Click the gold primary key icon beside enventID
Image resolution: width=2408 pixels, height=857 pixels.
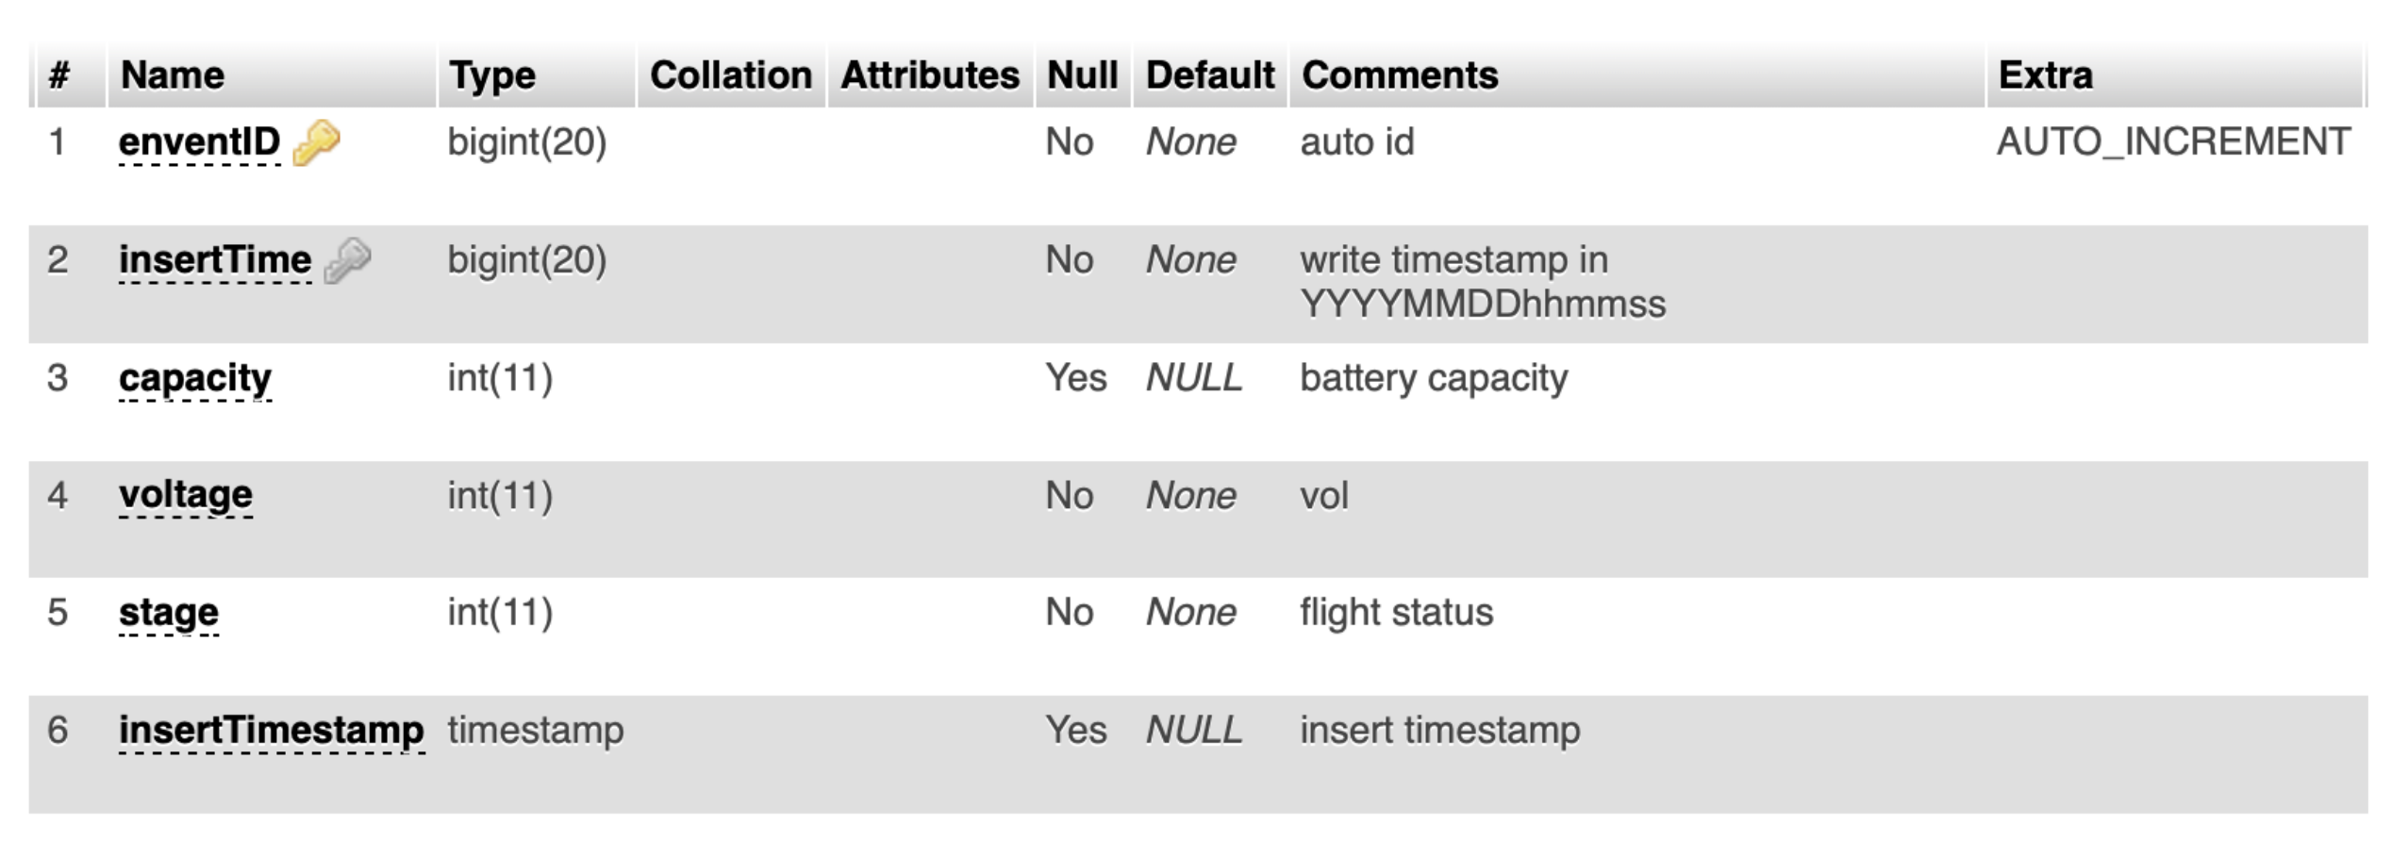[316, 143]
